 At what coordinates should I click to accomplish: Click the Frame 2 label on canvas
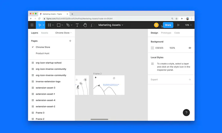[97, 74]
